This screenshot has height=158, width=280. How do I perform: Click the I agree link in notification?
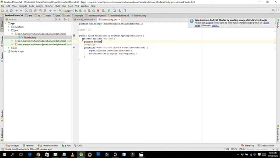(x=209, y=23)
